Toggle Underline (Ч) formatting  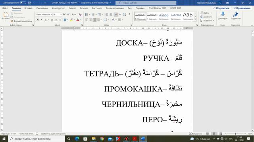coord(46,20)
